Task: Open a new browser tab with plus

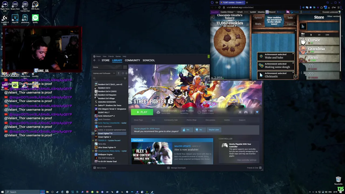Action: click(x=247, y=2)
